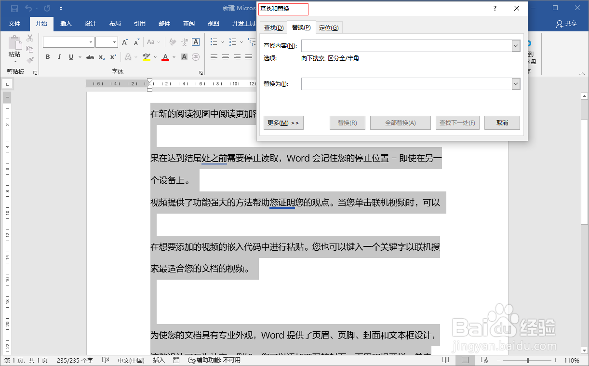Increase font size with the larger A icon
589x366 pixels.
(x=125, y=42)
